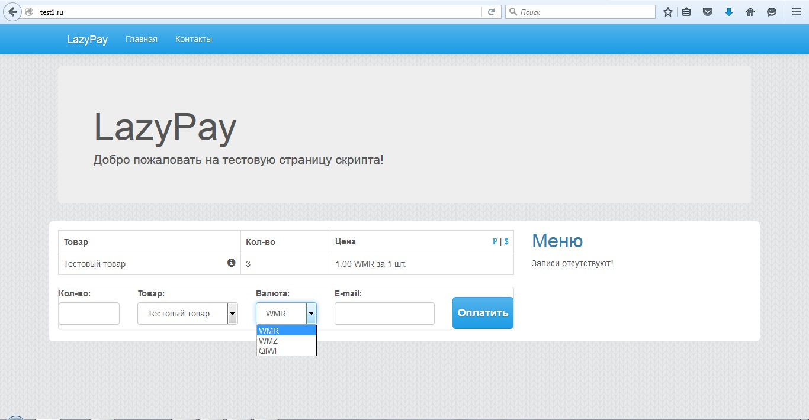Click the Оплатить pay button
The height and width of the screenshot is (420, 809).
click(x=483, y=313)
